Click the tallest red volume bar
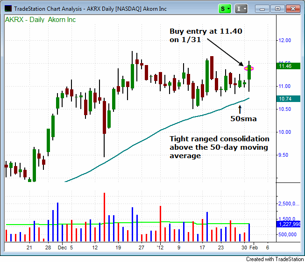 point(104,217)
